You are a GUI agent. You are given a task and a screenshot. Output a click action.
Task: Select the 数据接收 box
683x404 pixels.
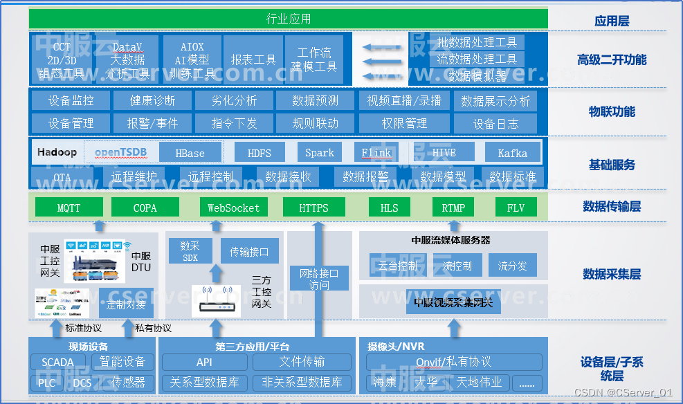point(288,176)
